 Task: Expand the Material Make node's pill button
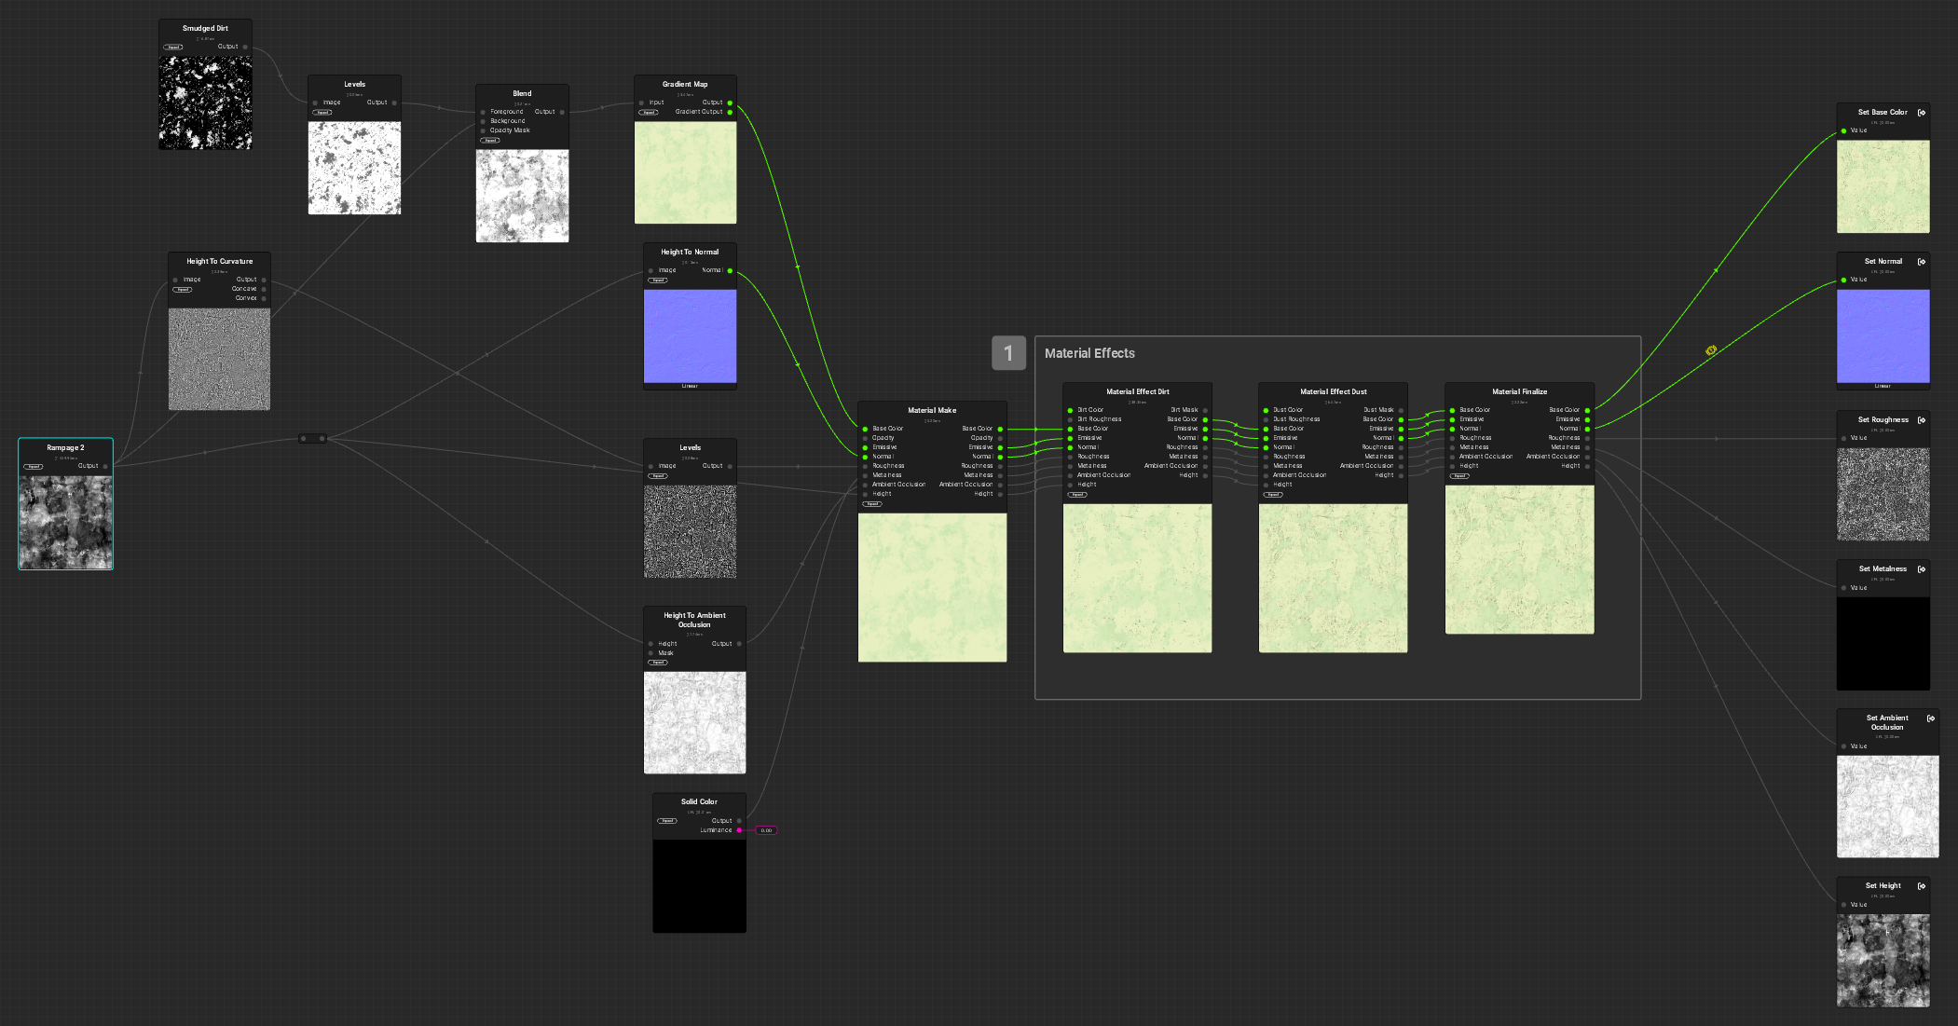tap(872, 504)
